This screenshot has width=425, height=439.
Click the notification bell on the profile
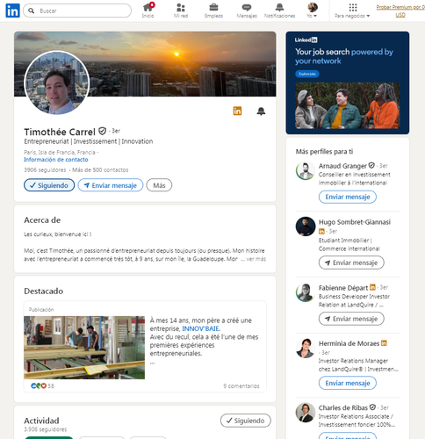261,112
